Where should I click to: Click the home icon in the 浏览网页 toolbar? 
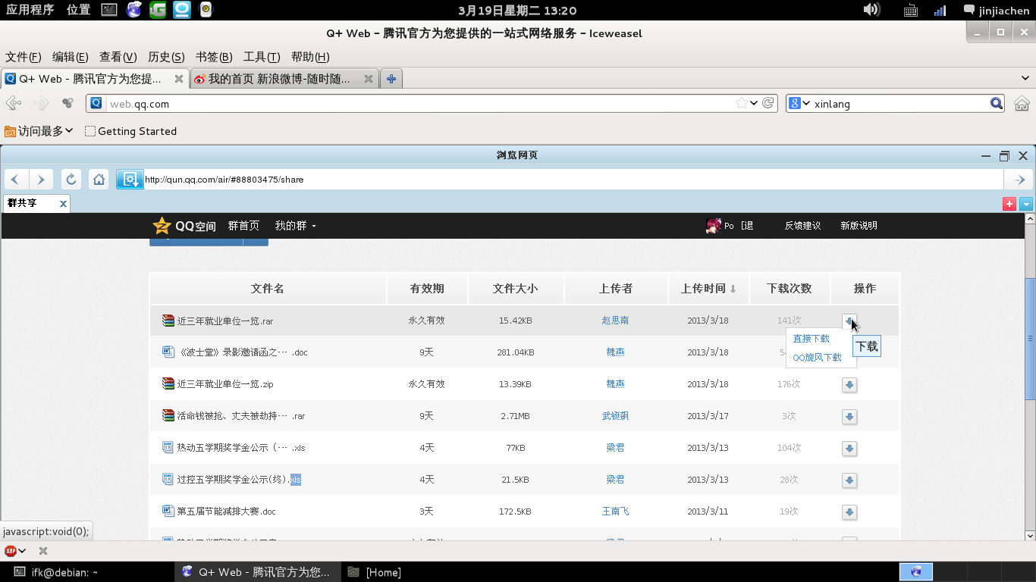click(x=99, y=180)
